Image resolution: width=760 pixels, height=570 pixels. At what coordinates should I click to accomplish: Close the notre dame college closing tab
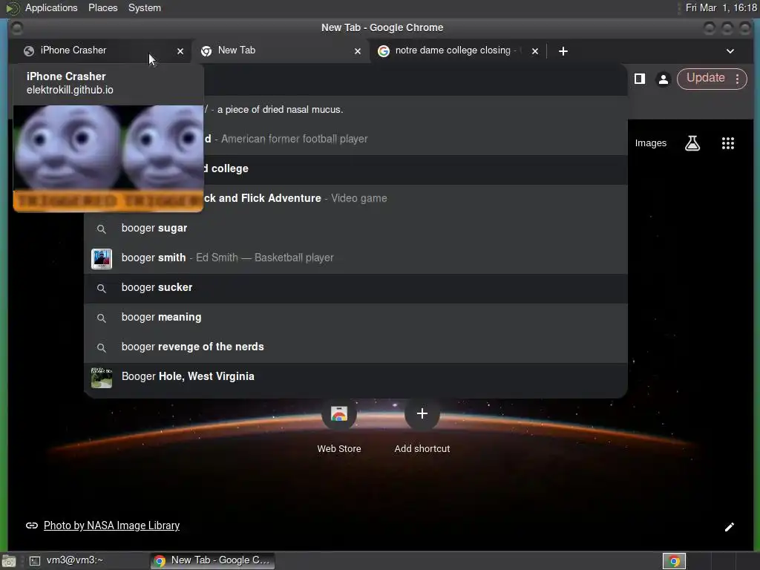[x=535, y=51]
